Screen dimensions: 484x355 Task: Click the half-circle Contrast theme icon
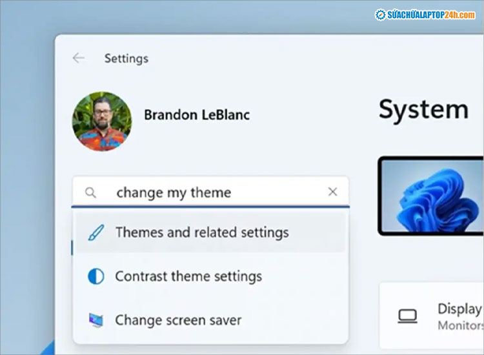96,277
